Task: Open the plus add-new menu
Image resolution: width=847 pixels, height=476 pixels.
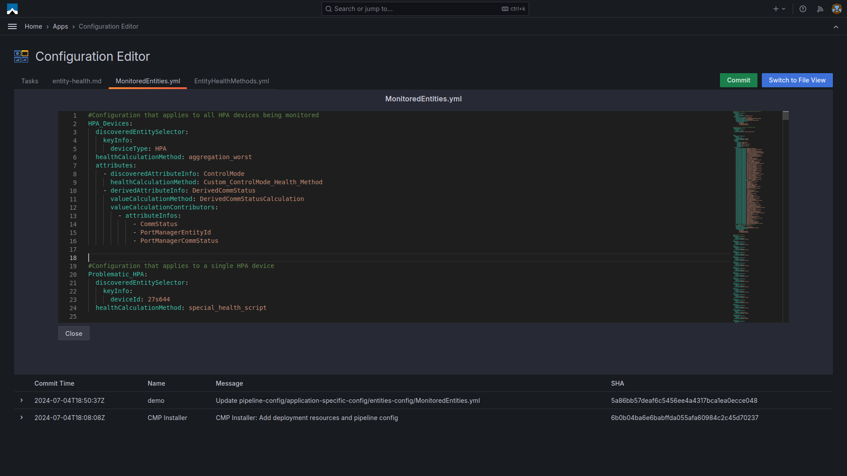Action: 779,9
